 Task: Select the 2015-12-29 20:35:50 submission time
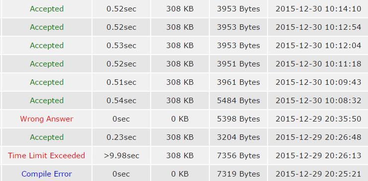coord(318,119)
